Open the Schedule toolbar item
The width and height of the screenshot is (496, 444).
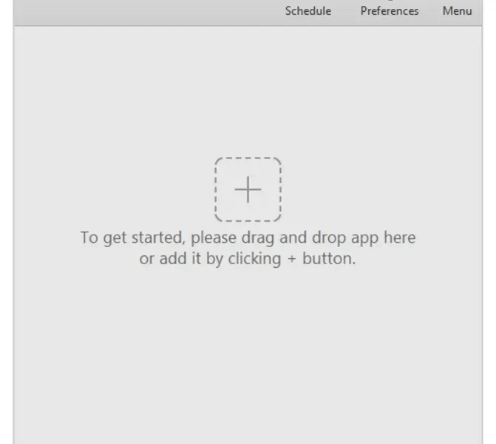308,11
